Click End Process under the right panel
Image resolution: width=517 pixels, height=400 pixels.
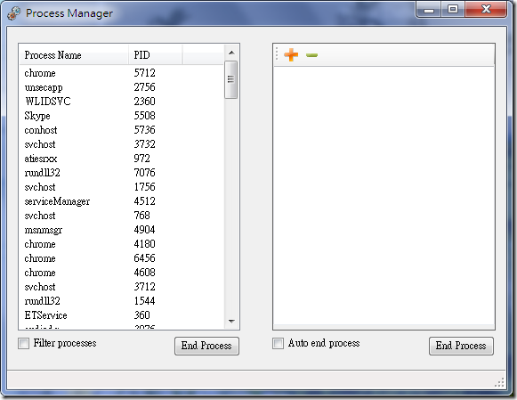461,346
